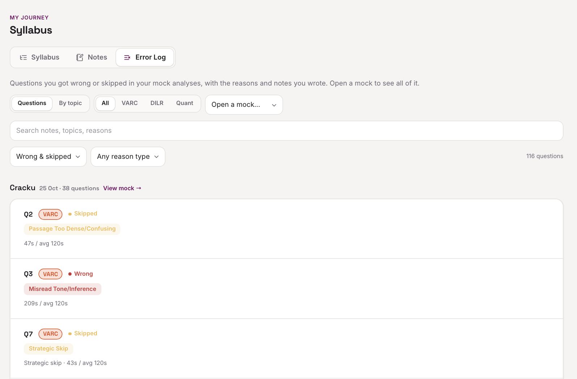Click the Syllabus tab list icon
This screenshot has width=577, height=379.
pyautogui.click(x=23, y=57)
